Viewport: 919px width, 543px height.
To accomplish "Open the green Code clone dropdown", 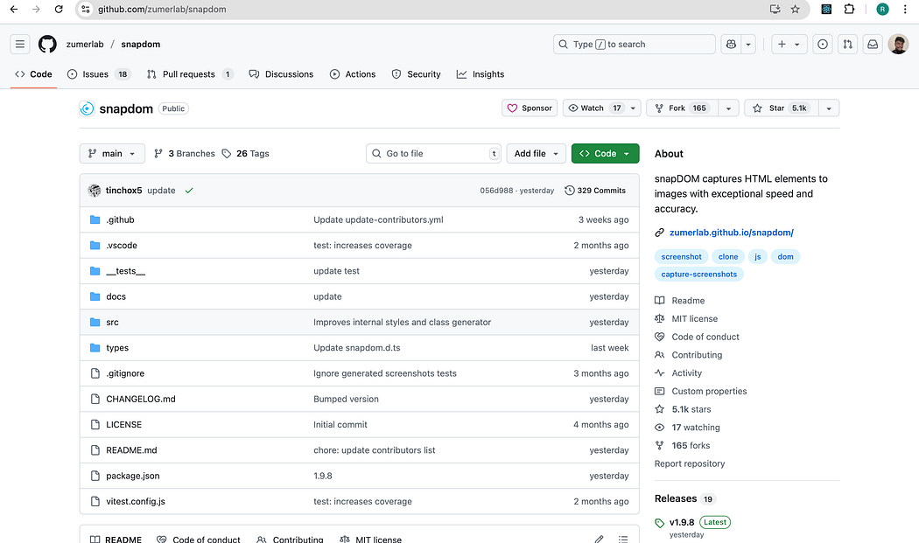I will point(606,154).
